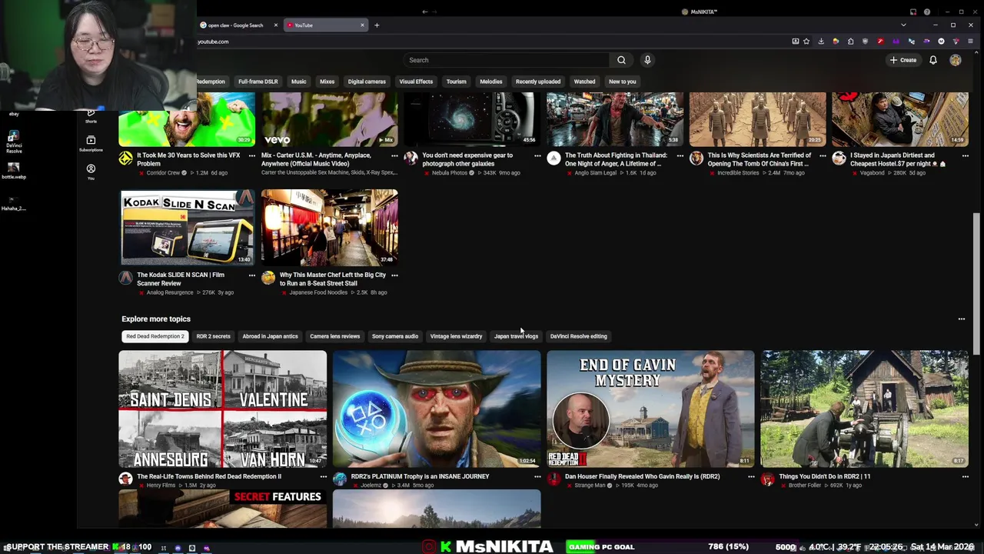Open Saint Denis Valentine towns thumbnail
Image resolution: width=984 pixels, height=554 pixels.
tap(223, 409)
